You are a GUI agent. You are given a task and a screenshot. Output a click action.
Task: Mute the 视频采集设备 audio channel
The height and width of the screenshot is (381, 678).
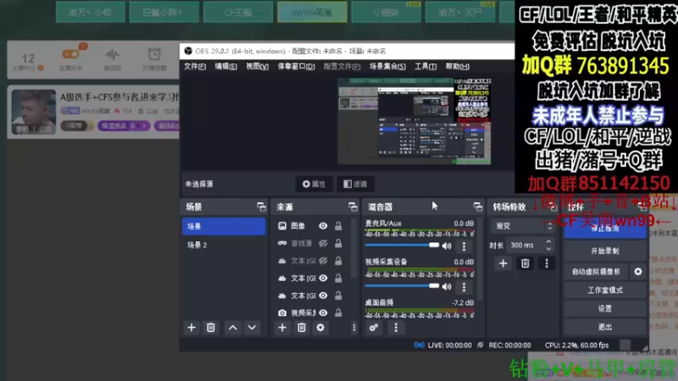point(447,286)
